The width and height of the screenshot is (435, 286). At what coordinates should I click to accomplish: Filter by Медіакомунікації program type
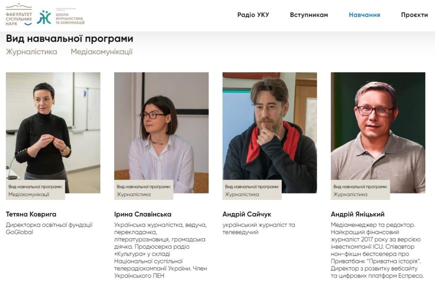102,52
